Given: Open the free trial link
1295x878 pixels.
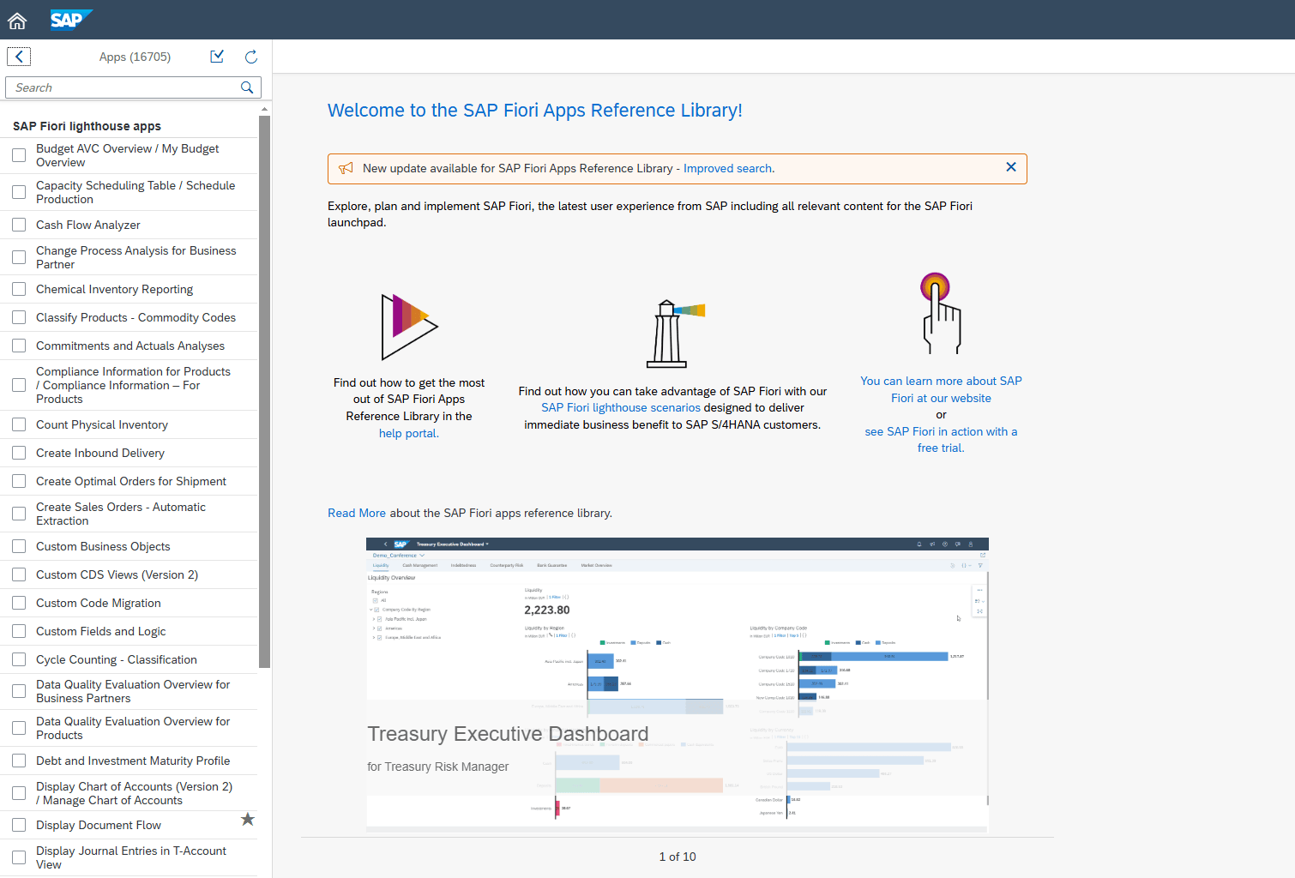Looking at the screenshot, I should 941,439.
